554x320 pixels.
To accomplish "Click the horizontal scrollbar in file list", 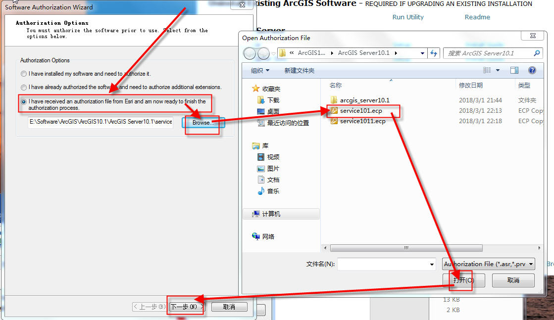I will click(406, 248).
